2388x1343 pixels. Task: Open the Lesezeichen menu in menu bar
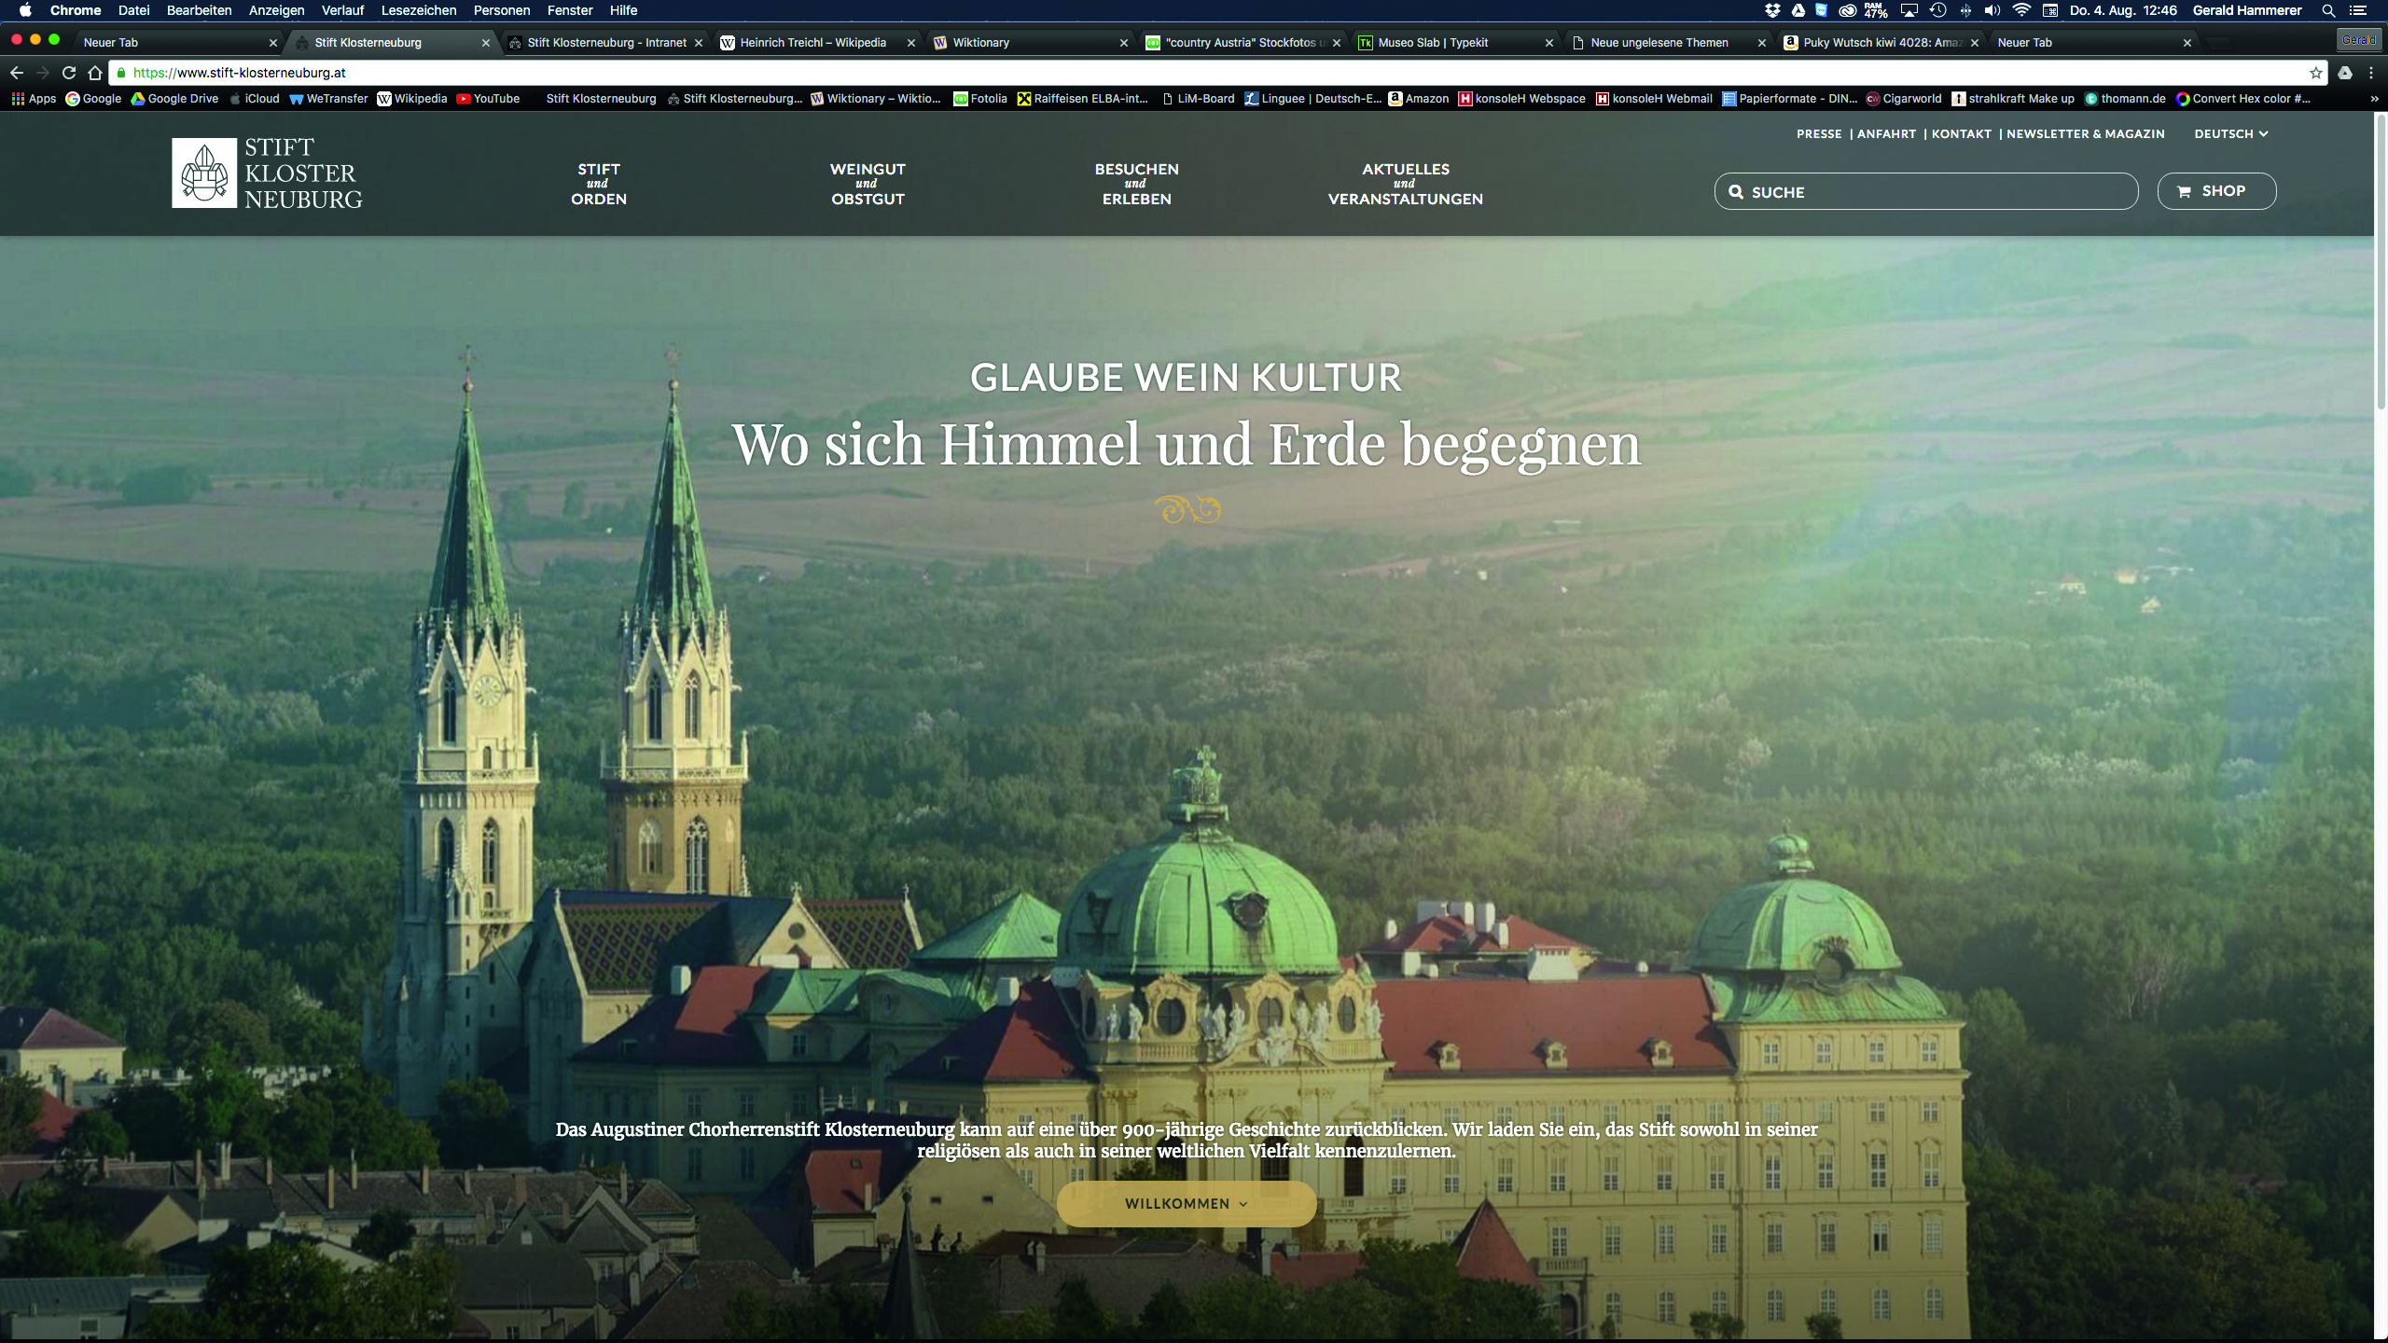coord(418,10)
